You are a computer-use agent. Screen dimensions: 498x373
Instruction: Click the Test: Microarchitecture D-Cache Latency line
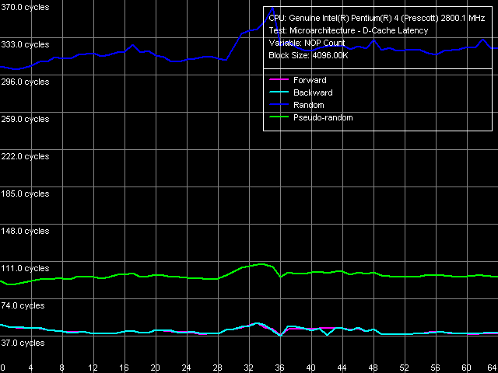(x=348, y=31)
